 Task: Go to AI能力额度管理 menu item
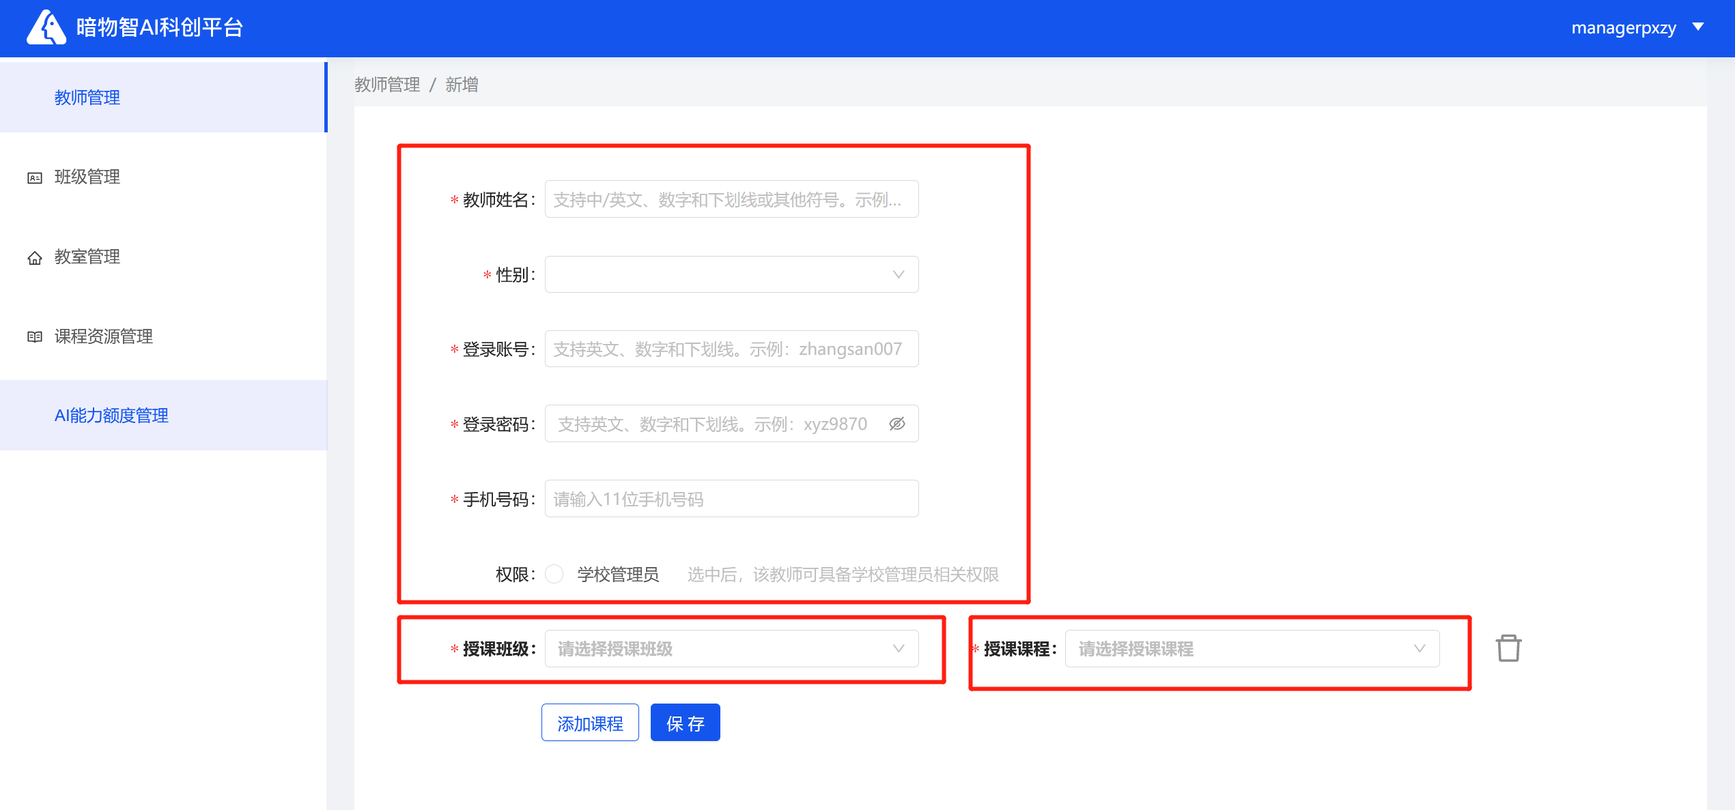tap(111, 416)
